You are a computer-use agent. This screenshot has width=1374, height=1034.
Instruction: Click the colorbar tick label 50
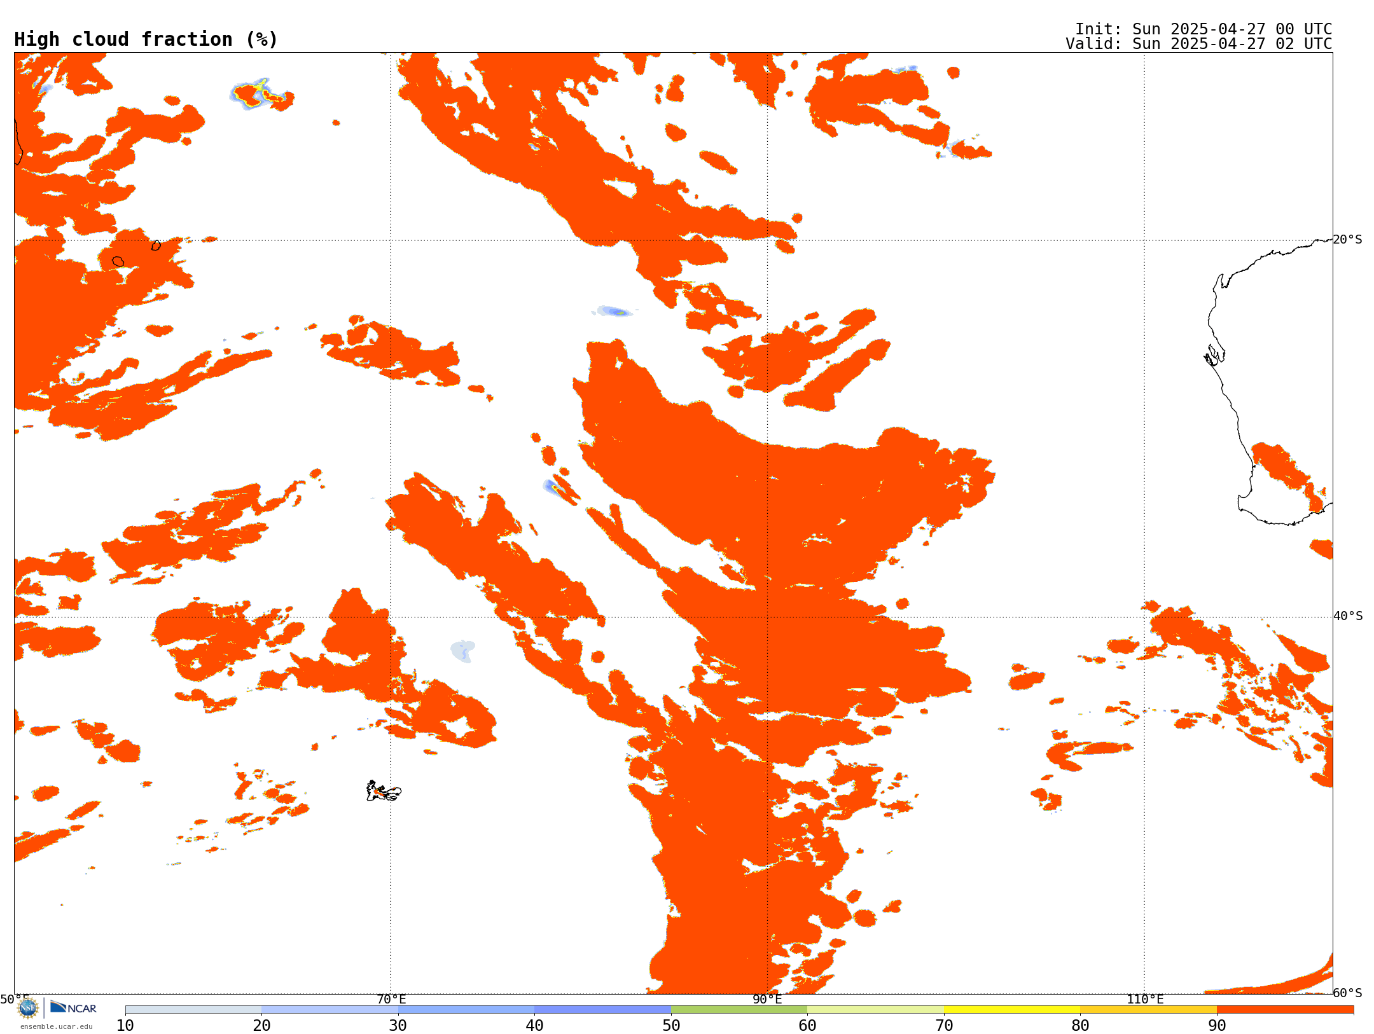(x=671, y=1026)
